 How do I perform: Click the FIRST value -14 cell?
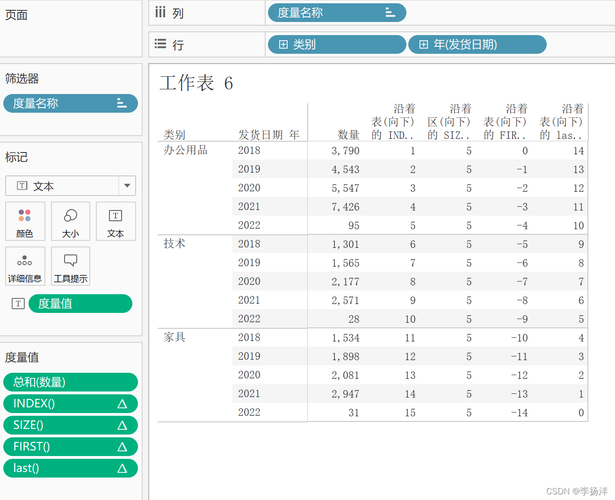click(520, 413)
